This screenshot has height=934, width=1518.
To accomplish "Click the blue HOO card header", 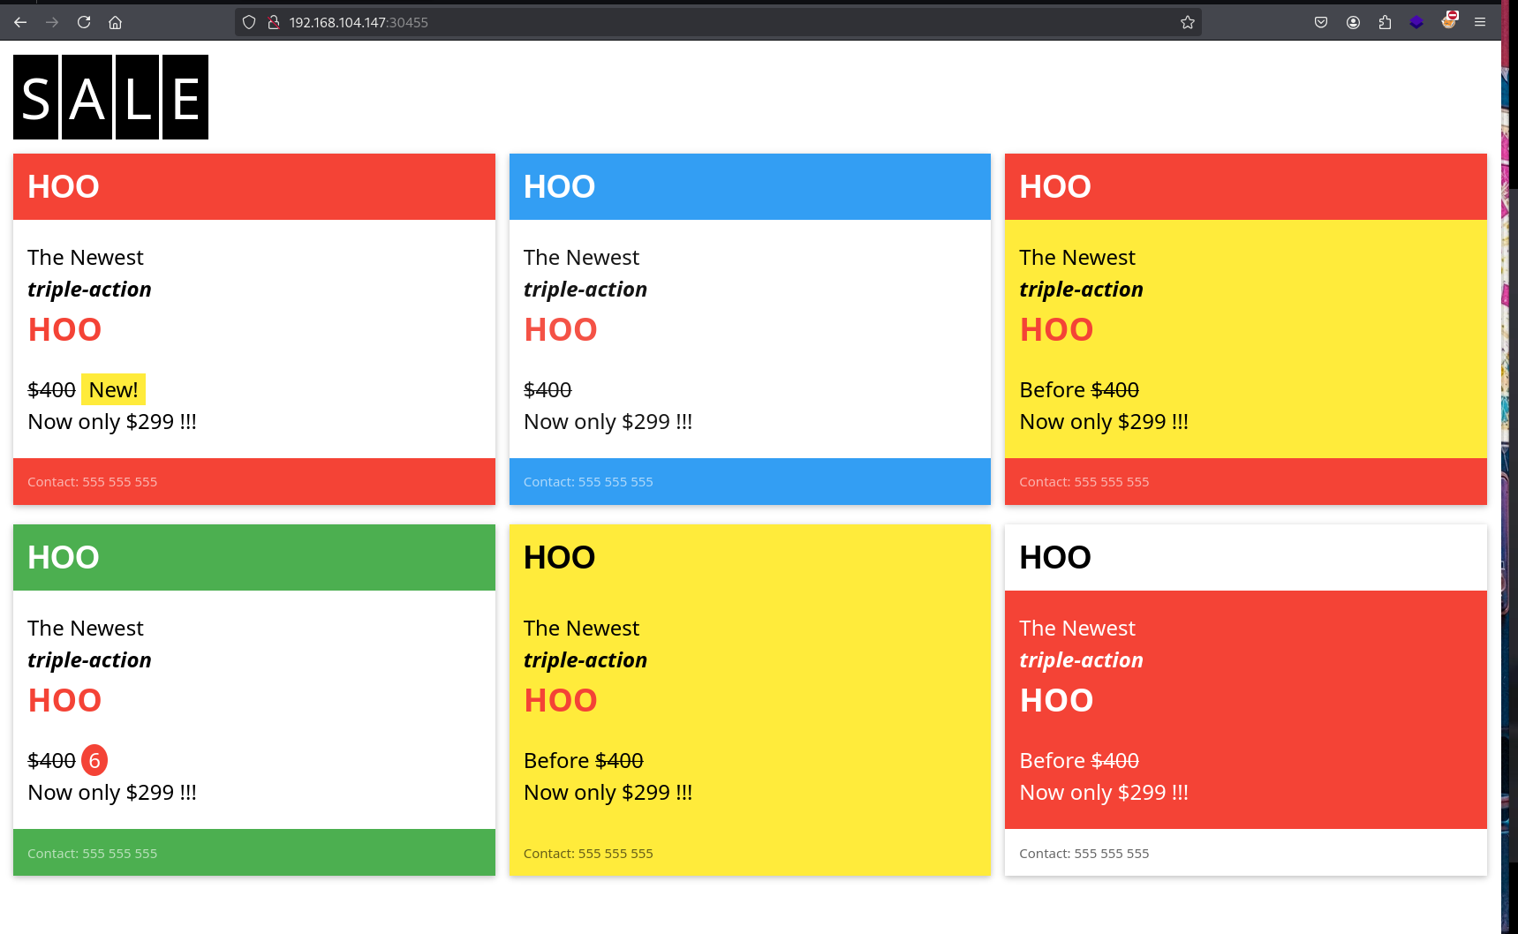I will tap(750, 186).
